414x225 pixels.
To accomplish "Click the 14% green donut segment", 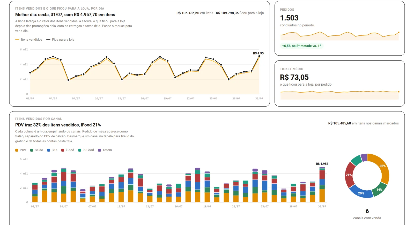I will (x=379, y=189).
